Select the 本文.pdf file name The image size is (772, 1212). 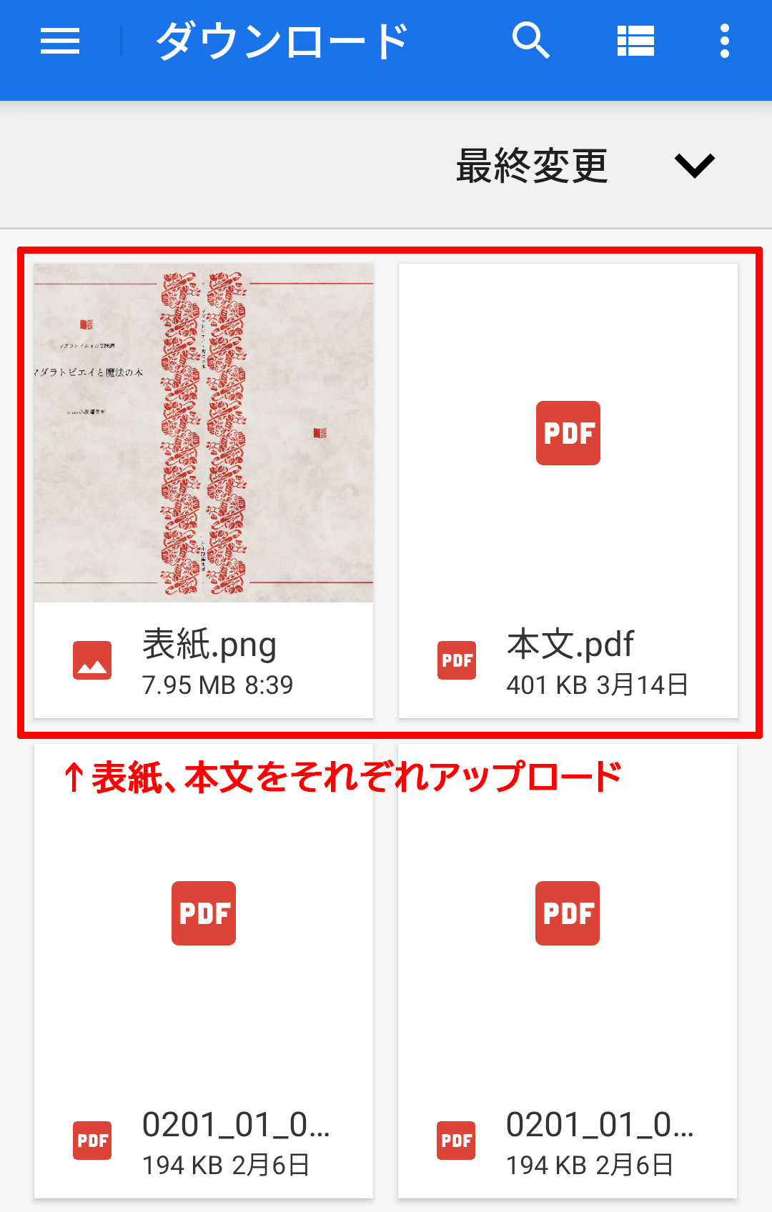[x=570, y=644]
